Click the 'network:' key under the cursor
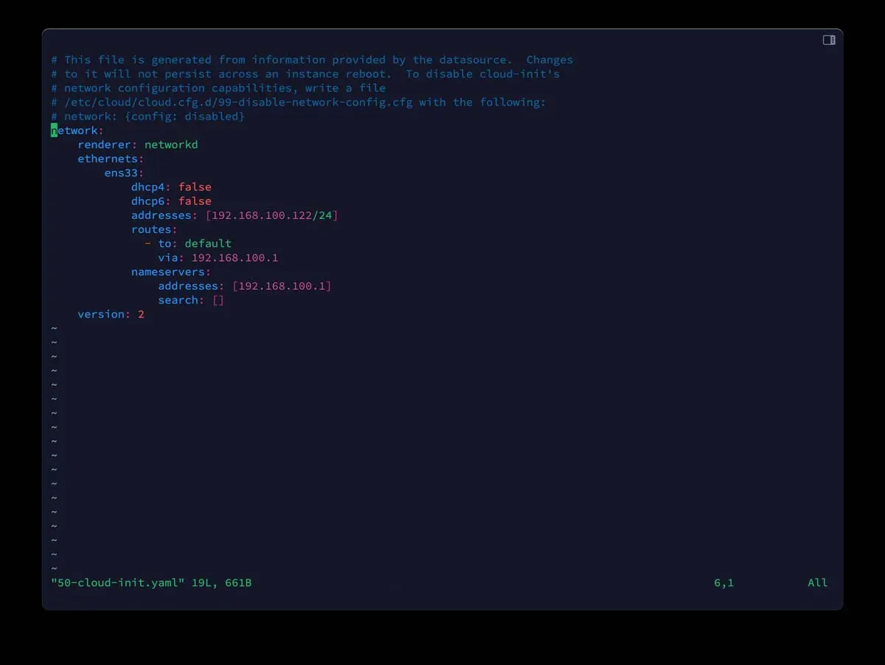The height and width of the screenshot is (665, 885). click(x=77, y=130)
